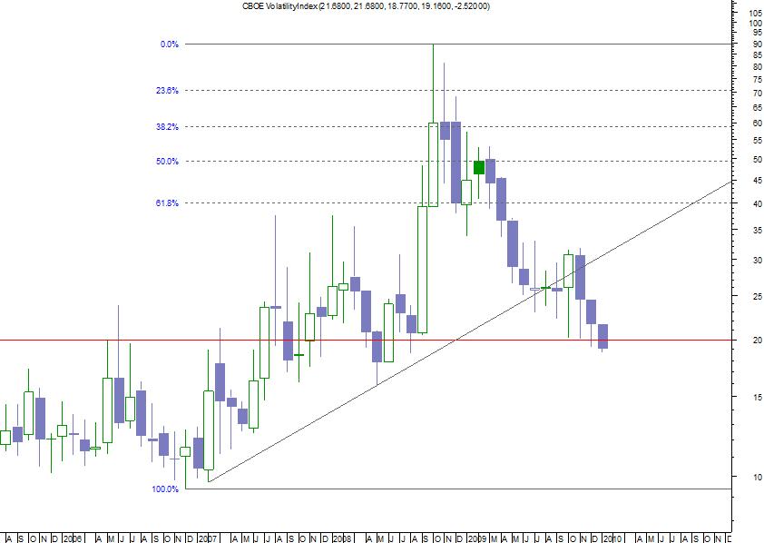The width and height of the screenshot is (764, 543).
Task: Select the 23.6% Fibonacci level label
Action: tap(167, 91)
